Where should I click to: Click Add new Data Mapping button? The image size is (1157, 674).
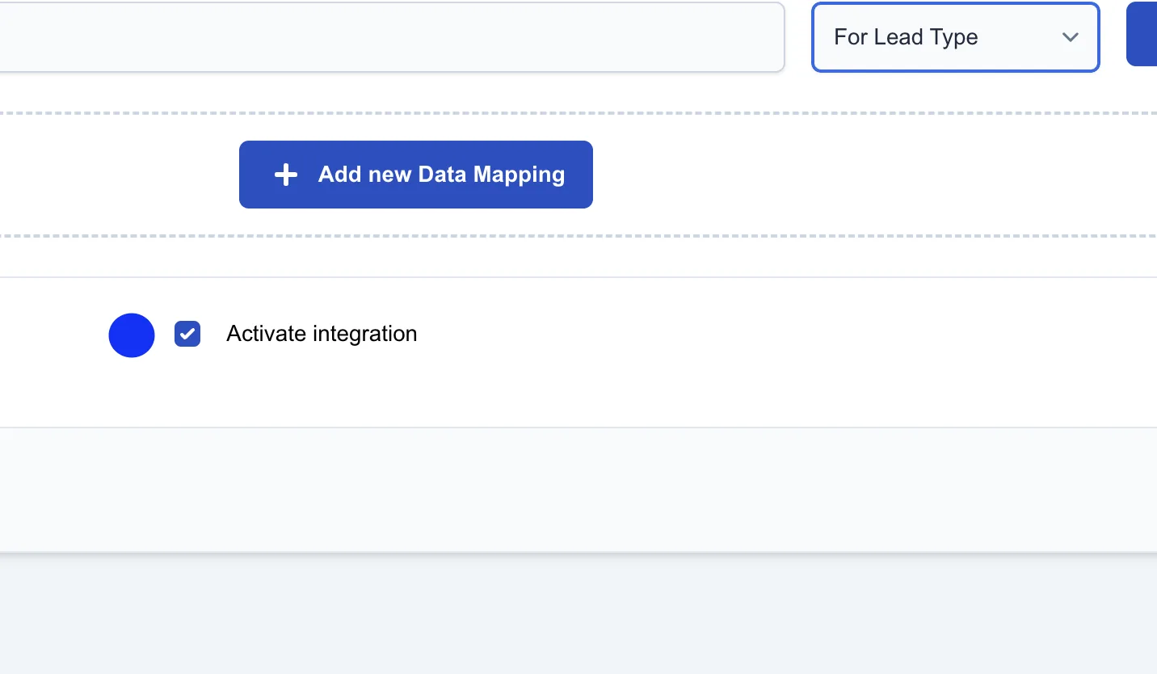tap(416, 175)
